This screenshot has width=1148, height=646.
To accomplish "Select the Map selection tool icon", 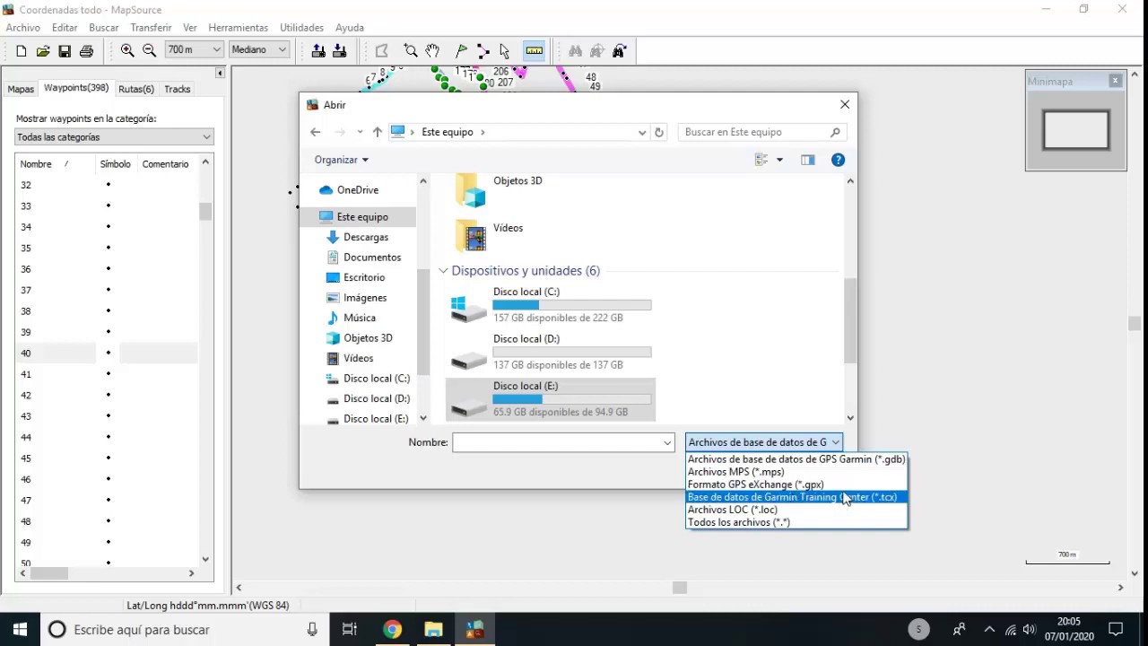I will [x=382, y=51].
